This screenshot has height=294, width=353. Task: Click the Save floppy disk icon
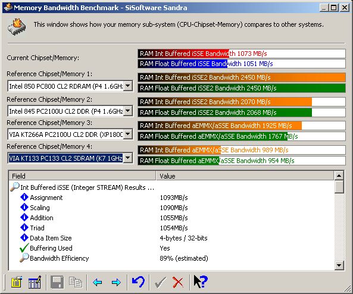(x=57, y=282)
